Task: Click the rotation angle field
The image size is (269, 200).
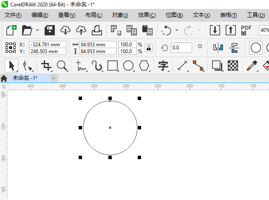Action: click(x=181, y=48)
